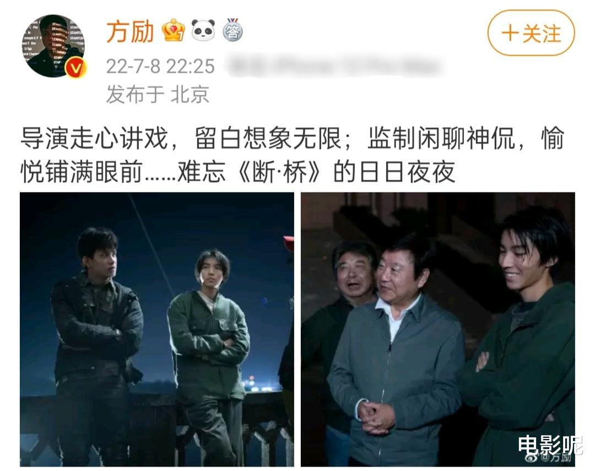Open left photo of two men on bridge
595x471 pixels.
tap(156, 329)
